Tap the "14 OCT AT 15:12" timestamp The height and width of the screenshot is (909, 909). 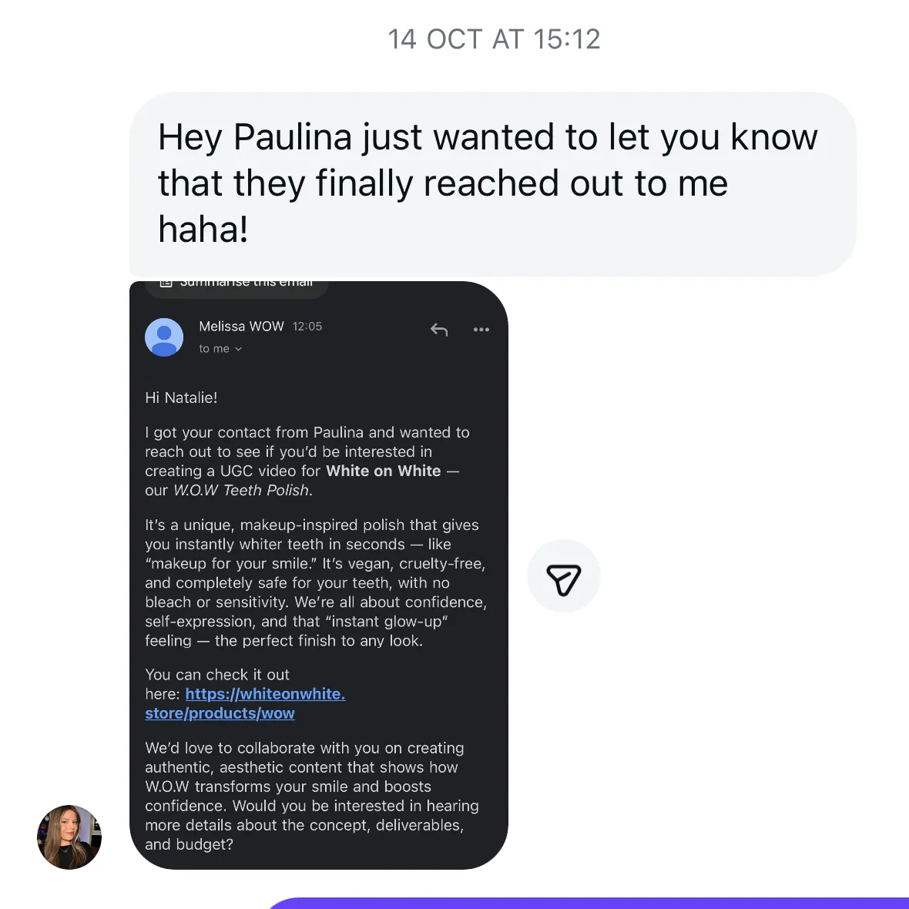pyautogui.click(x=494, y=39)
